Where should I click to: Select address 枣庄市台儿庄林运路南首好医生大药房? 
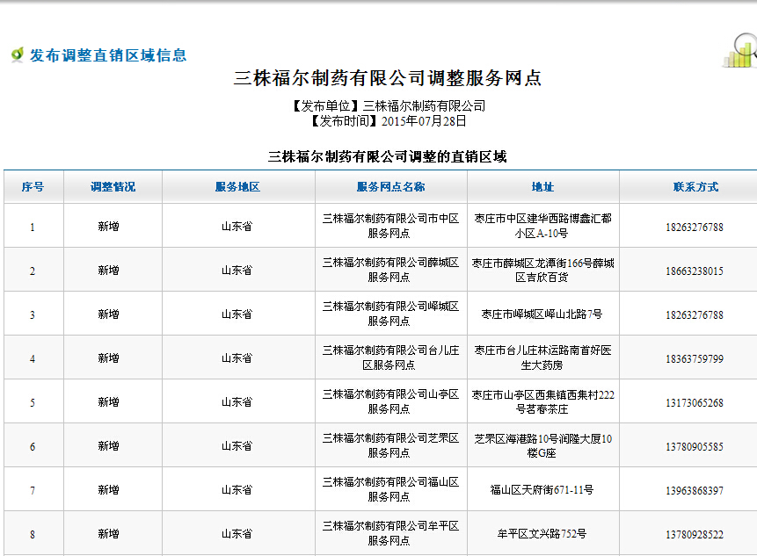[542, 357]
